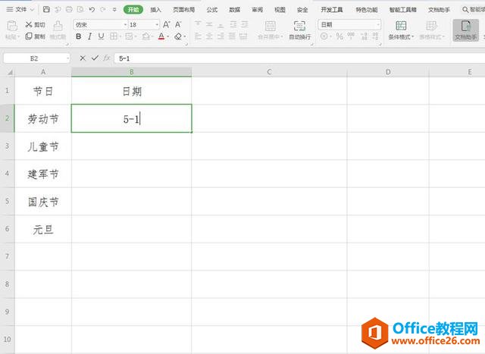Click the File (文件) menu button
The image size is (485, 354).
[x=20, y=10]
